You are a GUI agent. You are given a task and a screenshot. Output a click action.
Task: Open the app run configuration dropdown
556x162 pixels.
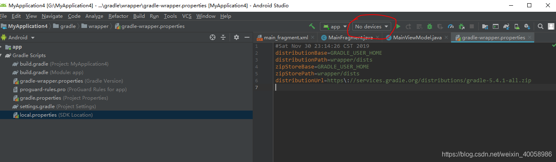(x=334, y=26)
